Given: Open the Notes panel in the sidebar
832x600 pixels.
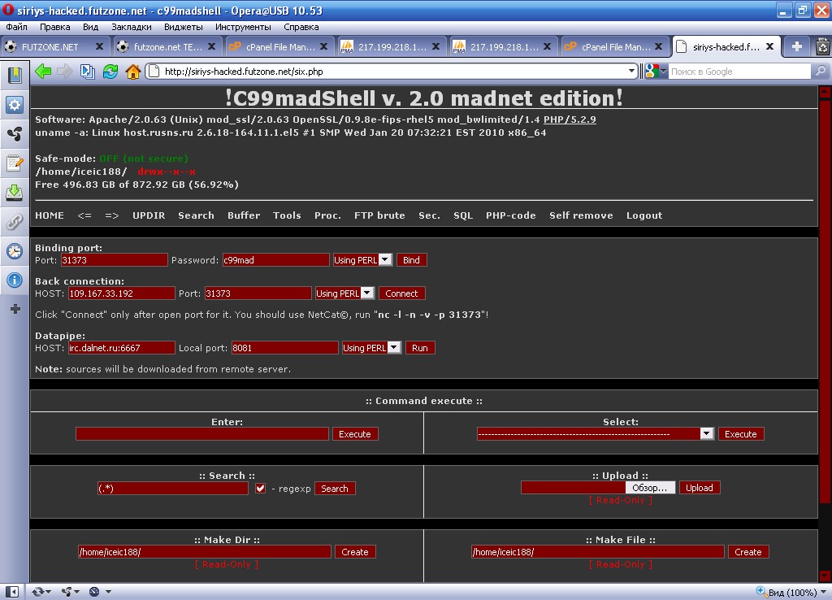Looking at the screenshot, I should [14, 163].
